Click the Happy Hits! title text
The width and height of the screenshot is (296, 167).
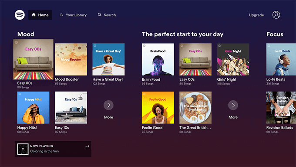pyautogui.click(x=27, y=128)
